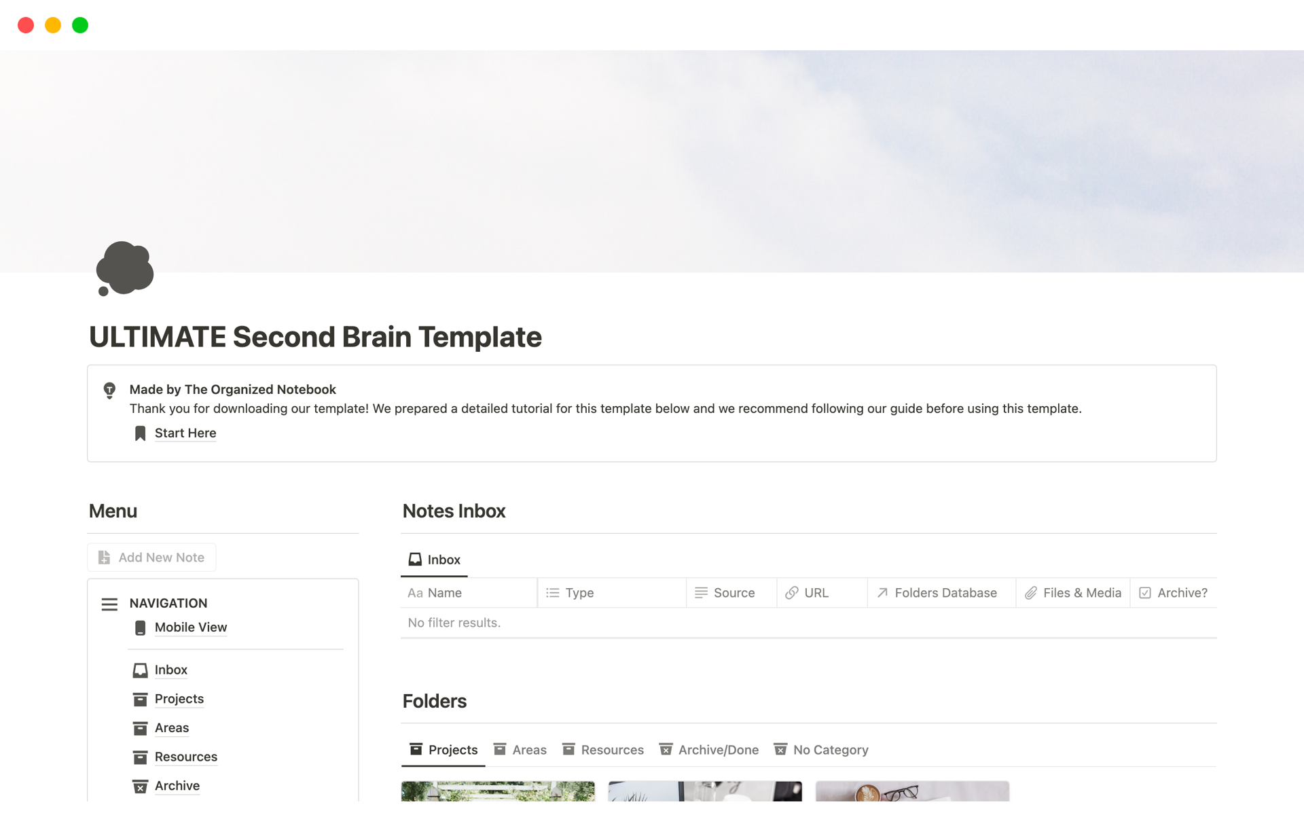Image resolution: width=1304 pixels, height=815 pixels.
Task: Open the Resources navigation link
Action: click(x=186, y=757)
